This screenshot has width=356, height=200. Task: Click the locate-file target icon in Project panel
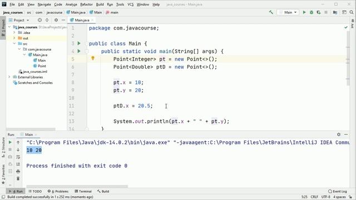[x=39, y=20]
